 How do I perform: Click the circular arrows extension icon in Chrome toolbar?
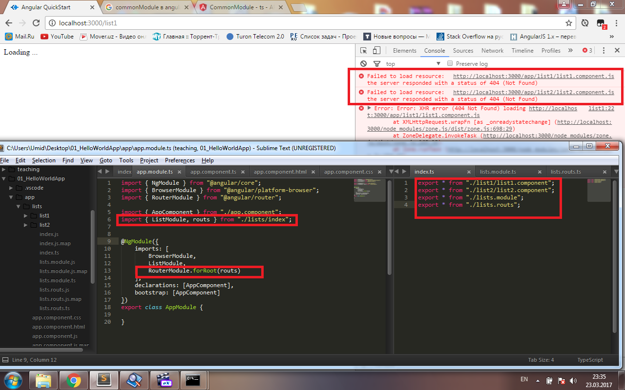point(585,23)
